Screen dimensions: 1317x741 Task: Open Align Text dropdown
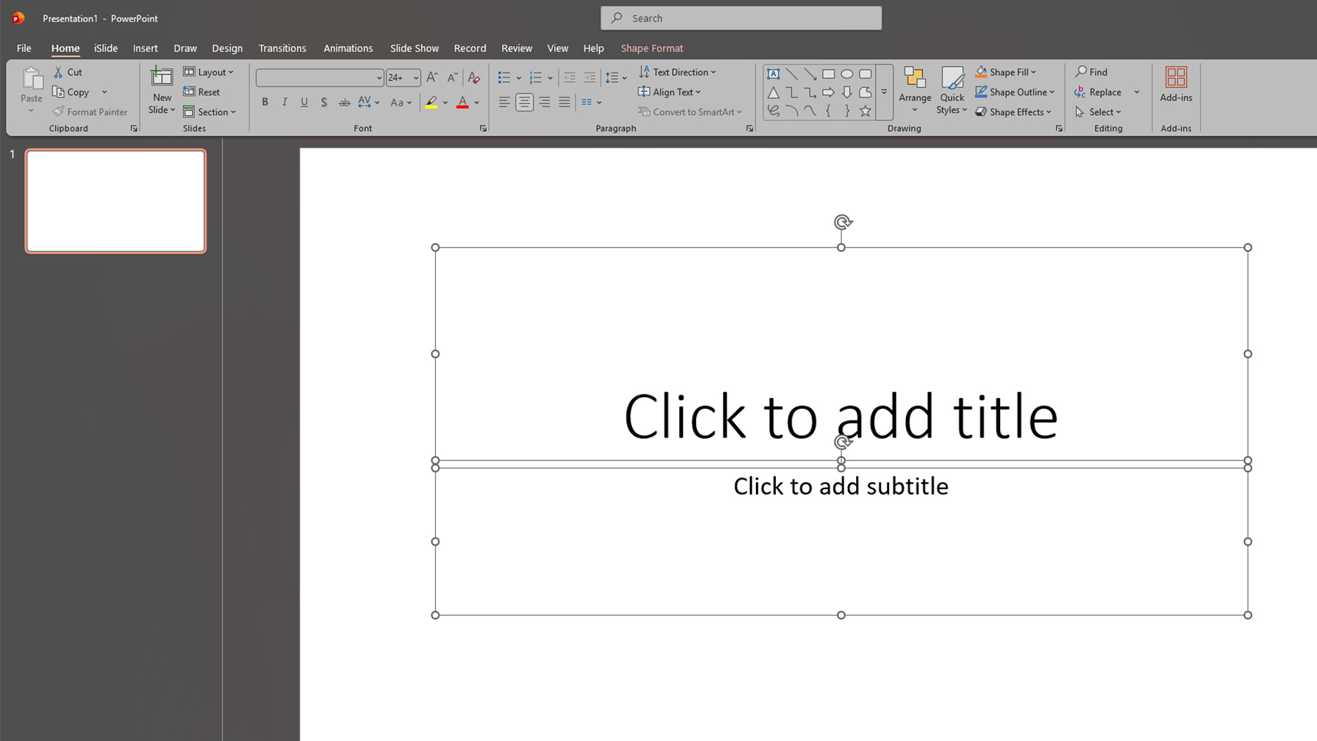[669, 92]
